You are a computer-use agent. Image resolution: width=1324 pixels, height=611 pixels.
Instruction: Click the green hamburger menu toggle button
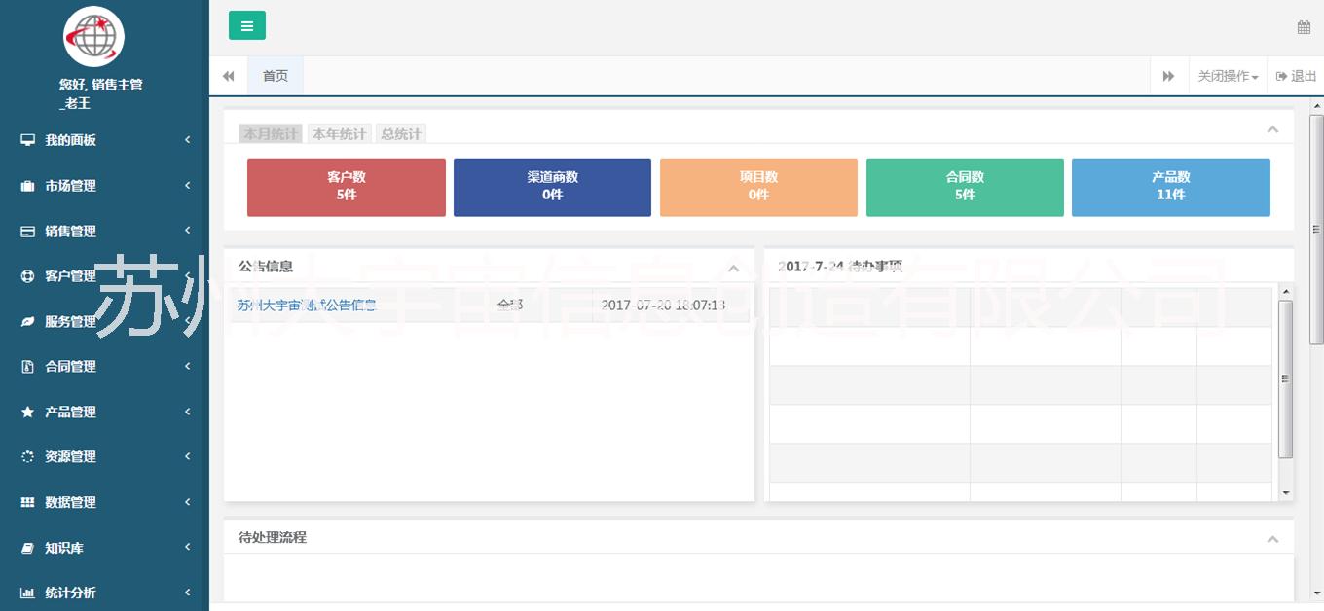point(246,26)
